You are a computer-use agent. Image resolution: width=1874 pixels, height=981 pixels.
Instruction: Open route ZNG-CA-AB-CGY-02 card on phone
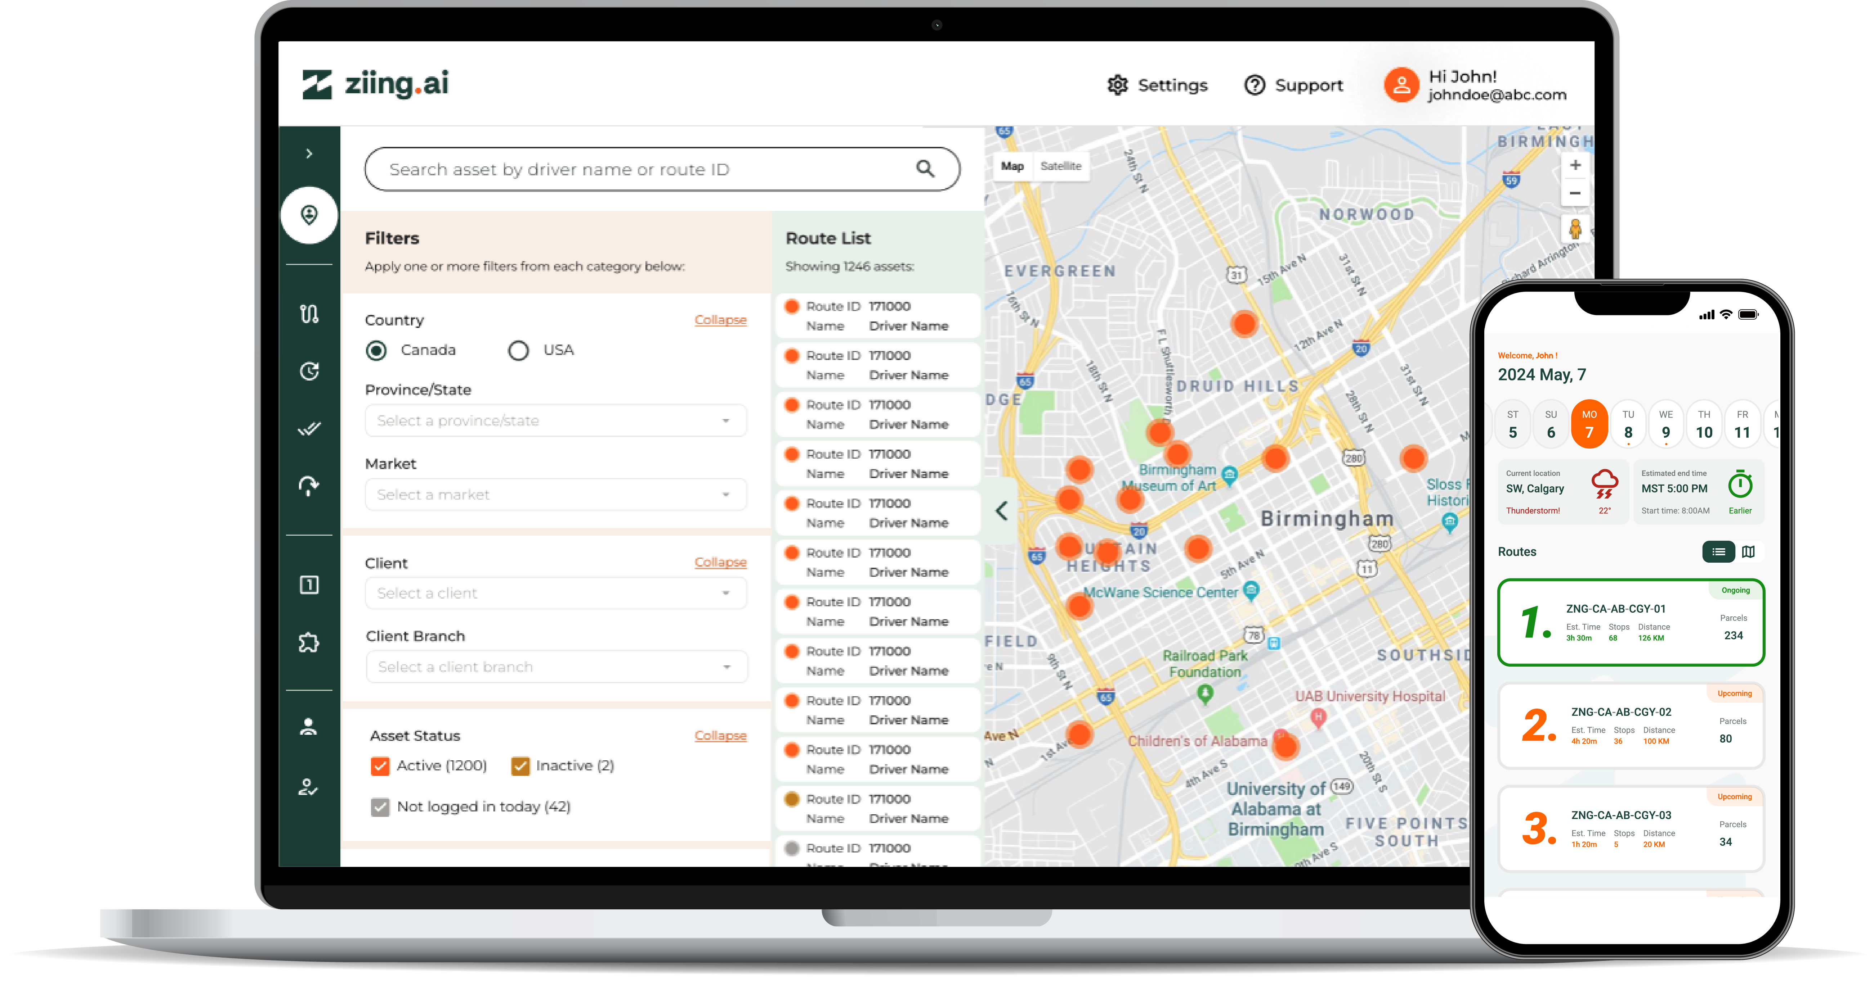tap(1631, 726)
